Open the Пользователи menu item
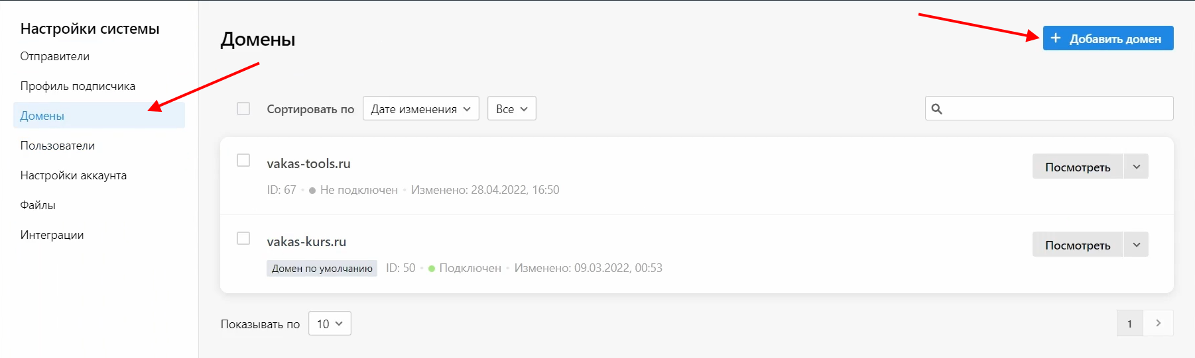The width and height of the screenshot is (1195, 358). pyautogui.click(x=58, y=146)
